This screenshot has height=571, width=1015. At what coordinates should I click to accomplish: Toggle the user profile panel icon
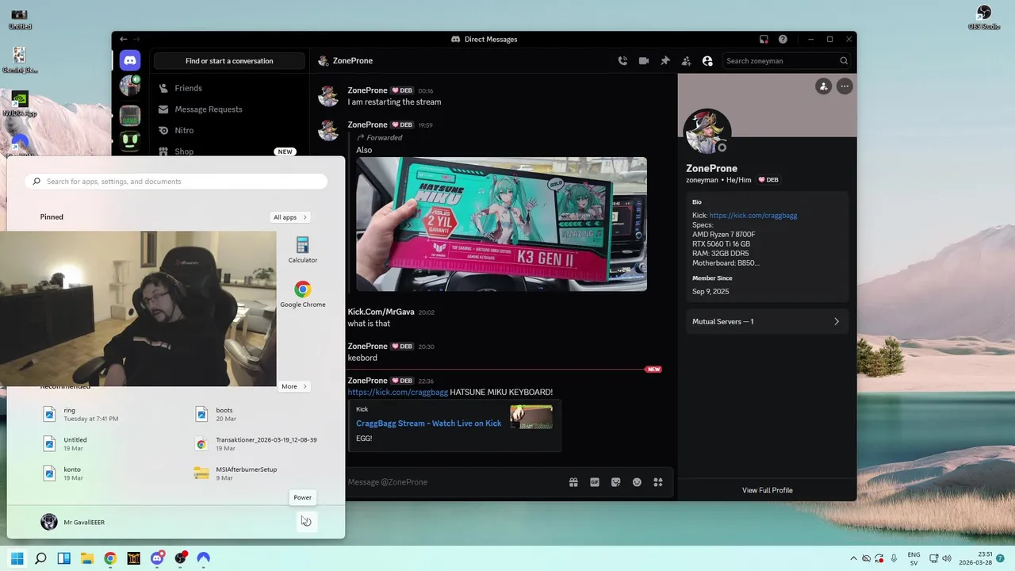707,61
